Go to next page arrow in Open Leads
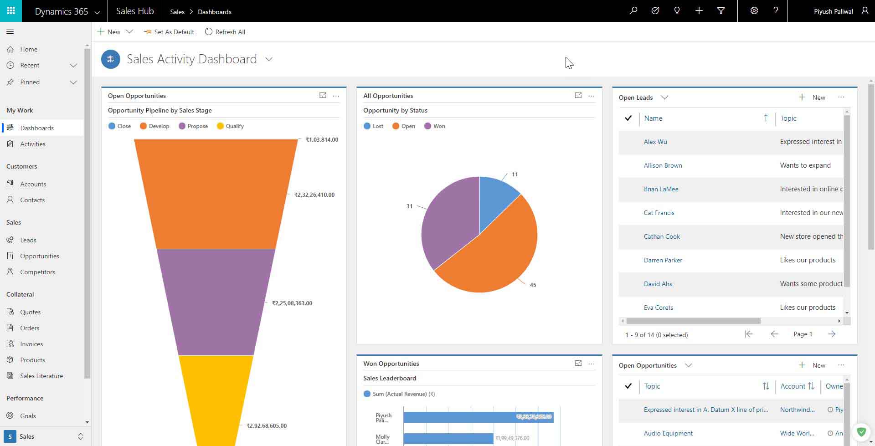 click(x=832, y=334)
